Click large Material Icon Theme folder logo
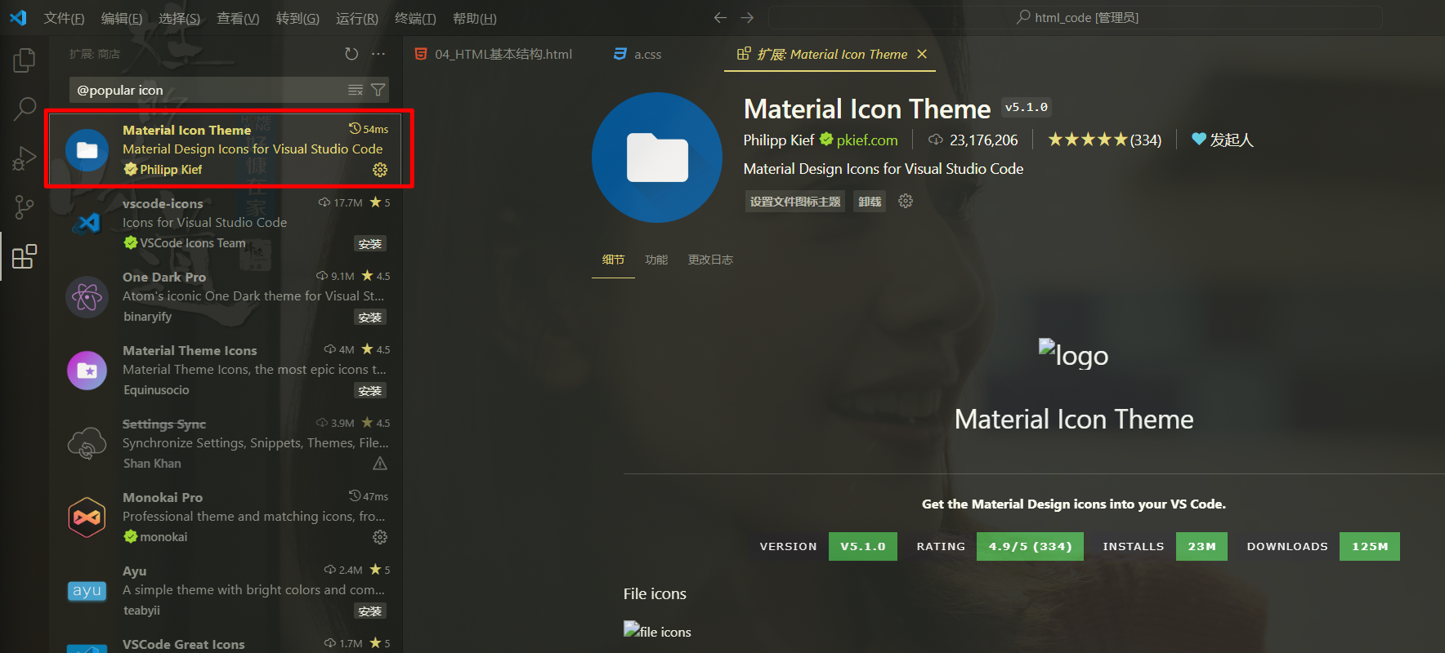Screen dimensions: 1445x653 click(x=657, y=158)
